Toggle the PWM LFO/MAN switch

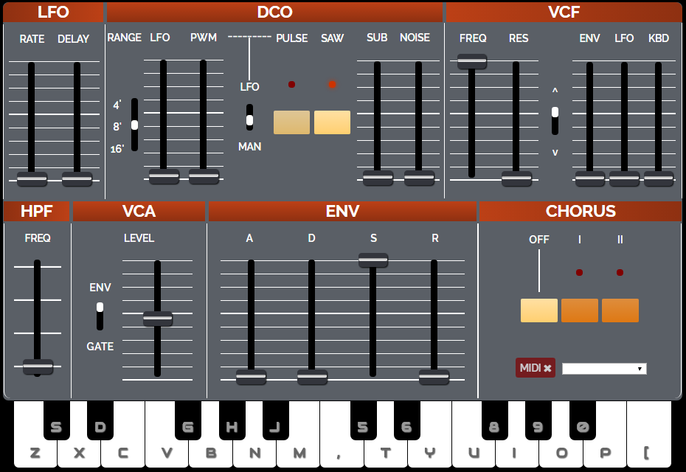249,117
